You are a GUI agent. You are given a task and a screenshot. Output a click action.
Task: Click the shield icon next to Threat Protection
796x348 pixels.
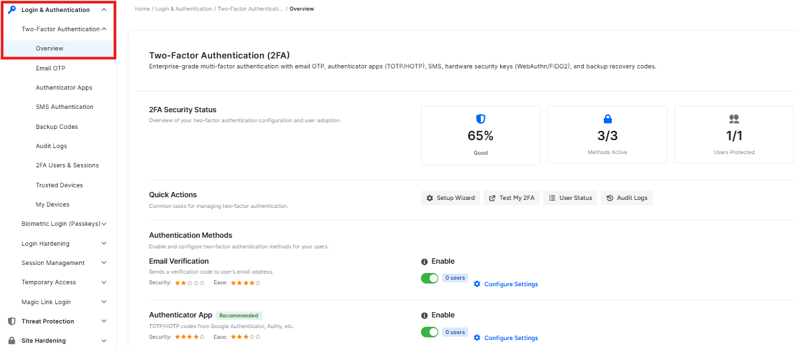click(11, 321)
